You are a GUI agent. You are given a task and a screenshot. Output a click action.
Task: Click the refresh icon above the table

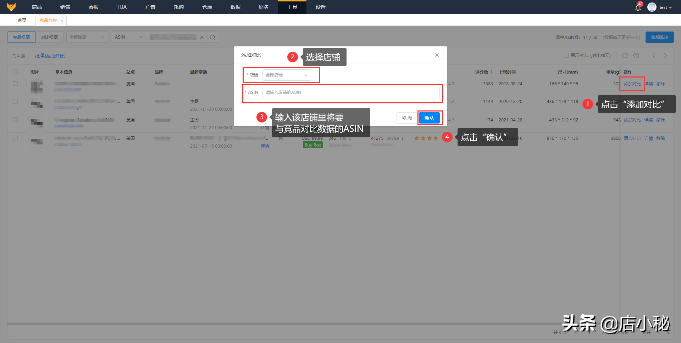(x=625, y=56)
